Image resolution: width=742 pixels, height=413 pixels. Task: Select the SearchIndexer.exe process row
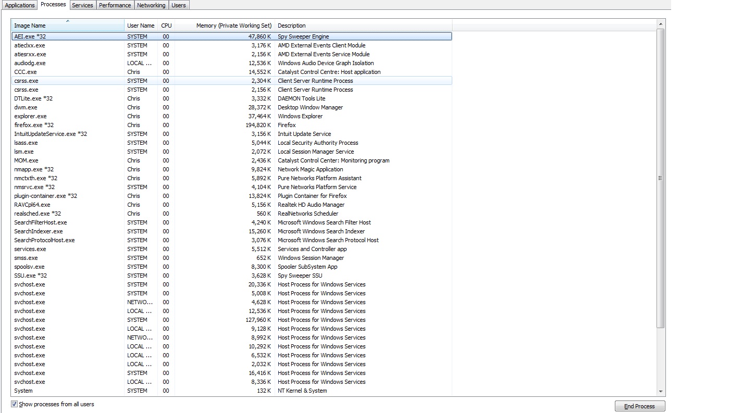231,231
